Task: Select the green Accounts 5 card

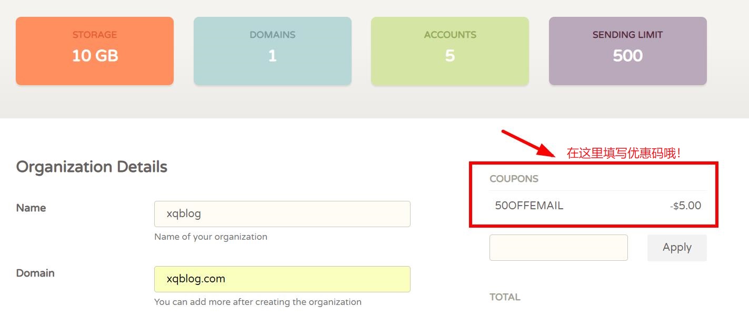Action: tap(450, 51)
